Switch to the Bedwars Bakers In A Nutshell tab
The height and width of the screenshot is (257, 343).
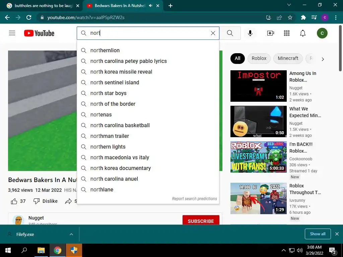pos(120,6)
